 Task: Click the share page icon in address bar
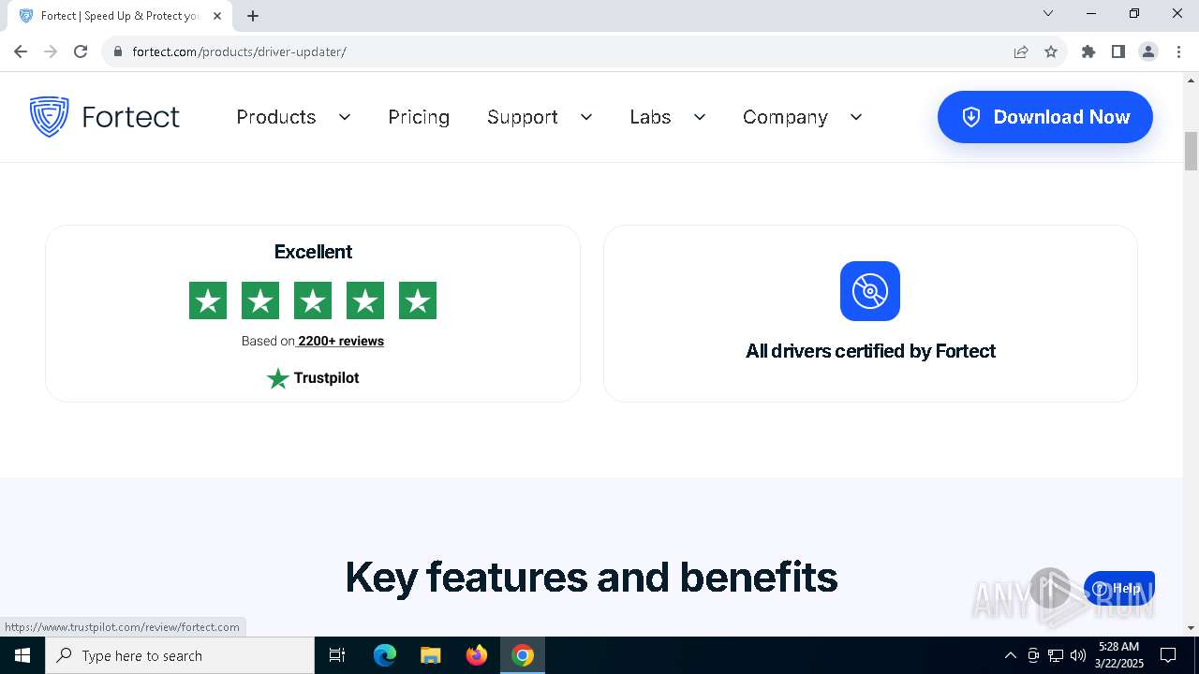pos(1021,51)
